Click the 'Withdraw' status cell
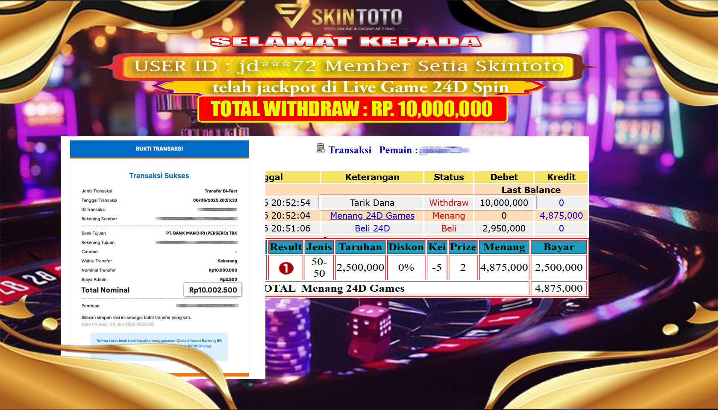 click(x=449, y=203)
